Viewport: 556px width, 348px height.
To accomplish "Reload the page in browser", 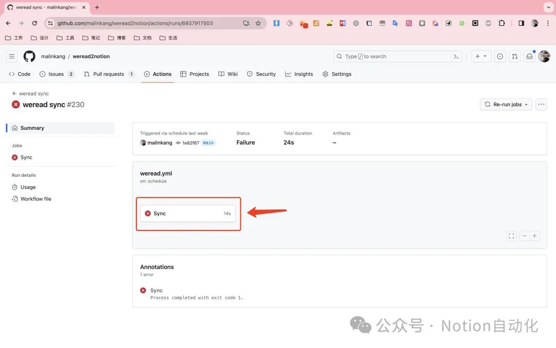I will pyautogui.click(x=34, y=23).
